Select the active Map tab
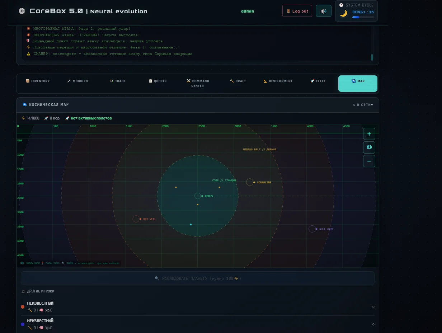The width and height of the screenshot is (442, 333). coord(358,84)
